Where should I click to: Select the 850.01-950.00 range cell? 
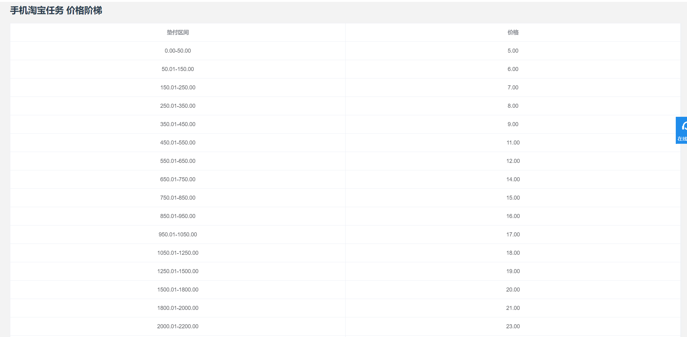tap(178, 216)
